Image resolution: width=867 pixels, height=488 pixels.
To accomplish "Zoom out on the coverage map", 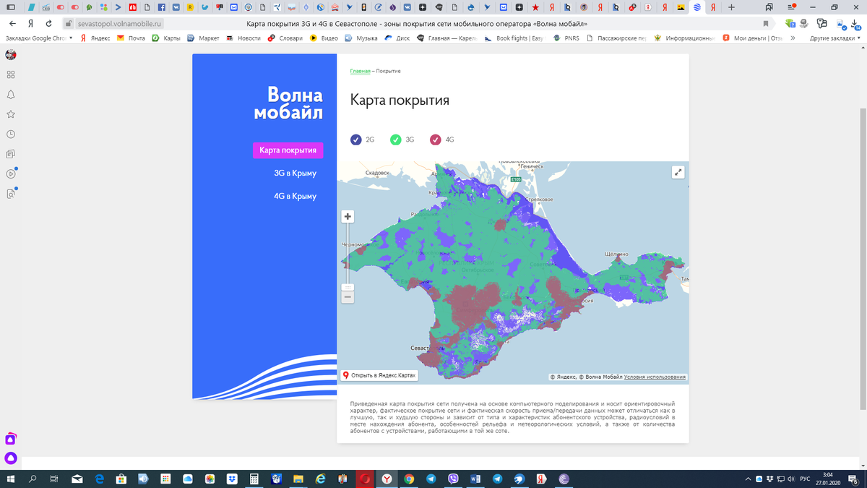I will (348, 297).
